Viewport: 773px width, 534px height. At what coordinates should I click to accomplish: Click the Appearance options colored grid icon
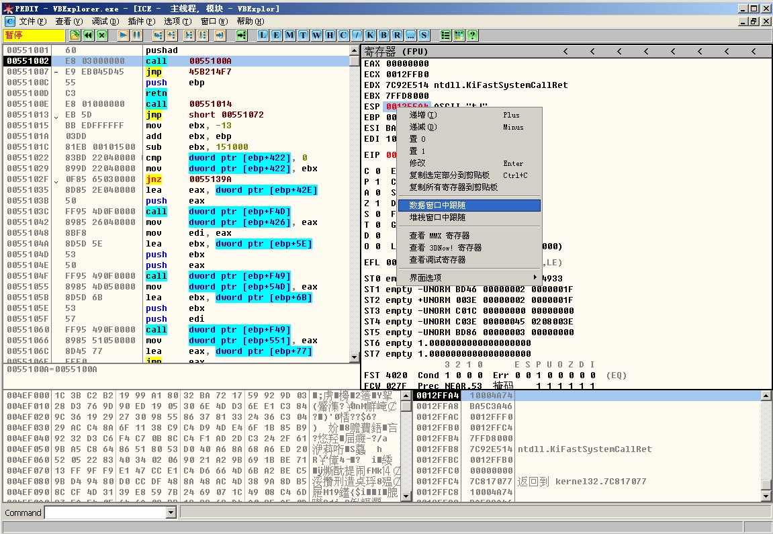click(459, 35)
